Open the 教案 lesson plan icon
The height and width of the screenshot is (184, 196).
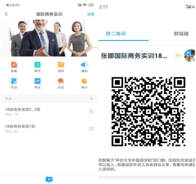(x=14, y=65)
